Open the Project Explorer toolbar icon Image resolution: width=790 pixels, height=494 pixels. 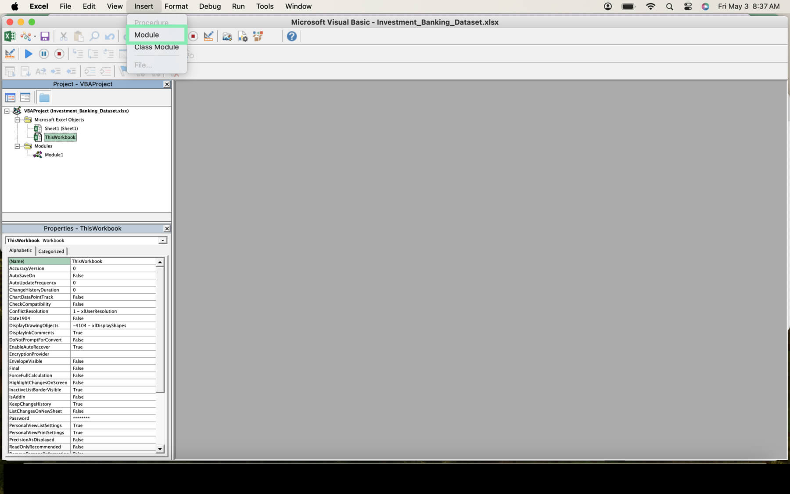[x=227, y=36]
